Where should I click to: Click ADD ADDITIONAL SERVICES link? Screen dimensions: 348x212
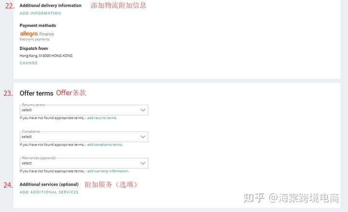tap(49, 192)
